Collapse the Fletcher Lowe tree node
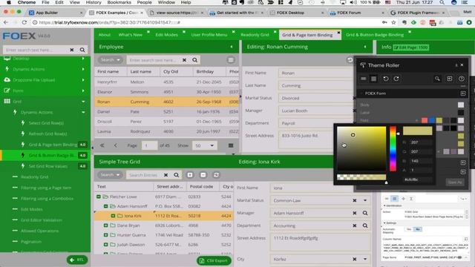The image size is (475, 267). 99,197
